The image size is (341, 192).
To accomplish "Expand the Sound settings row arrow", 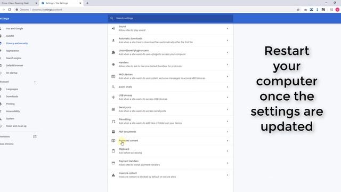I will pos(228,28).
